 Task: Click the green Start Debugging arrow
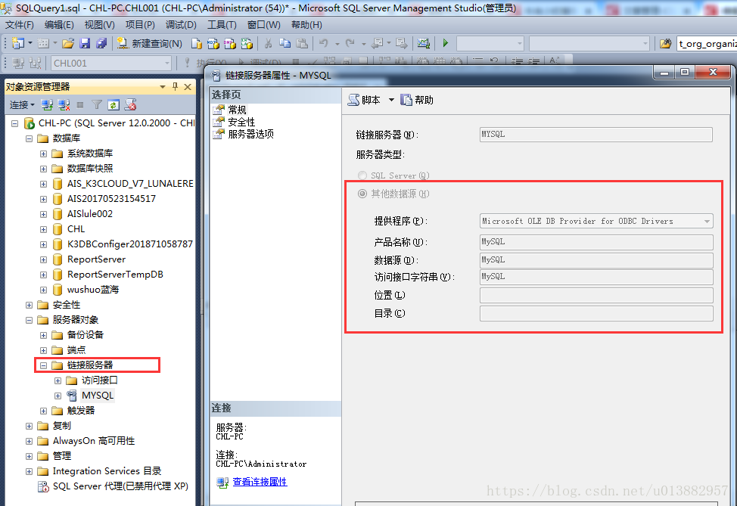(445, 43)
